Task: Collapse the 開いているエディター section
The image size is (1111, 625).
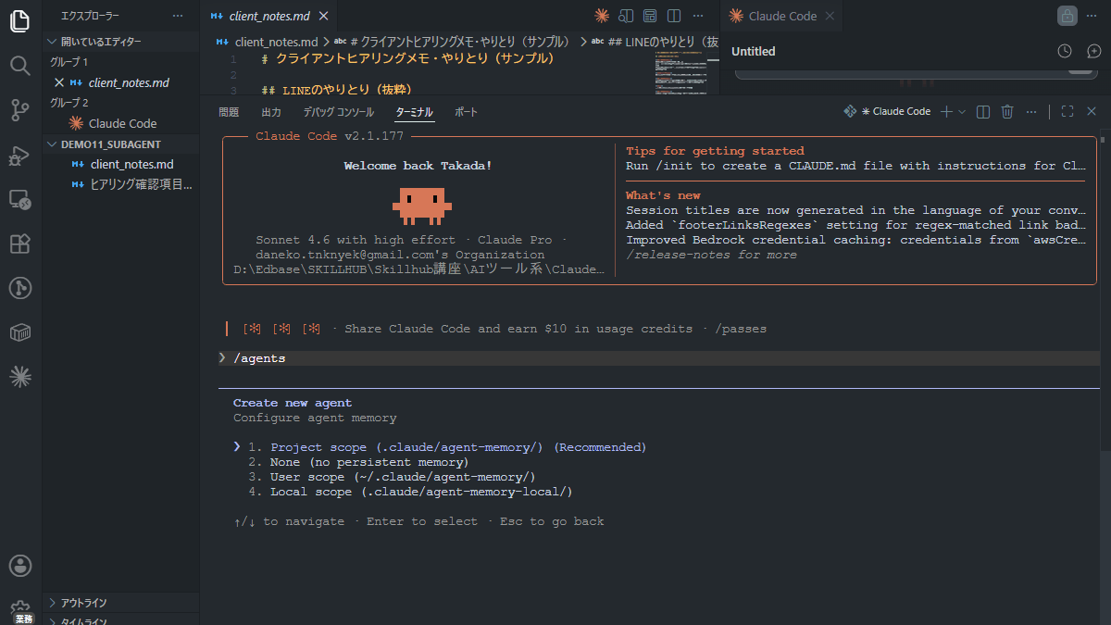Action: (120, 42)
